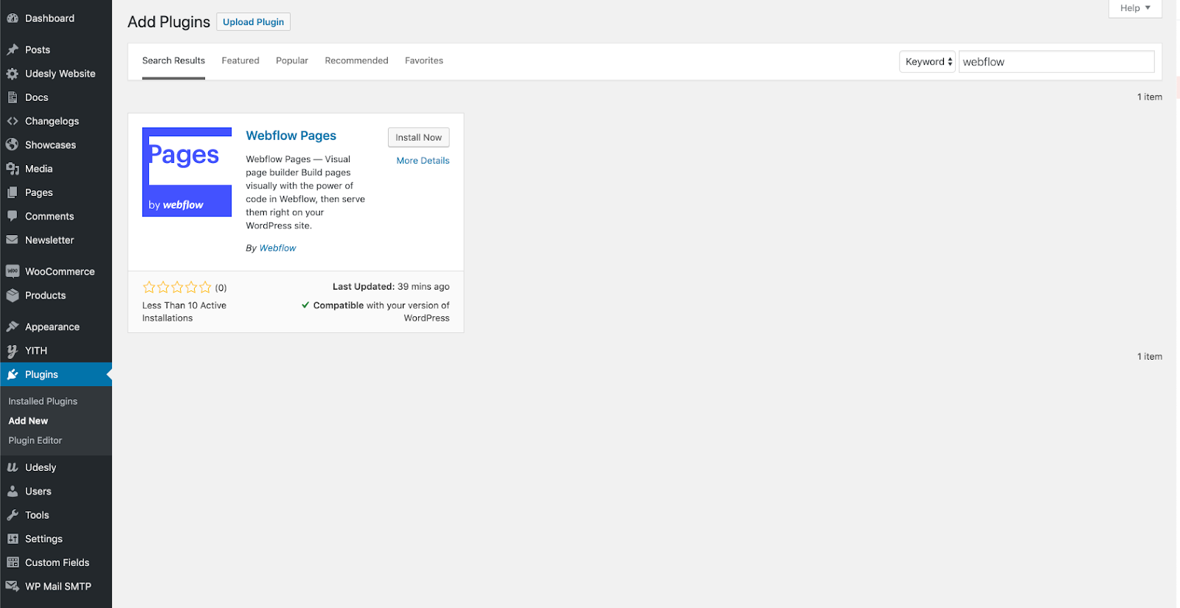The image size is (1180, 608).
Task: Click the WooCommerce logo icon
Action: [x=13, y=271]
